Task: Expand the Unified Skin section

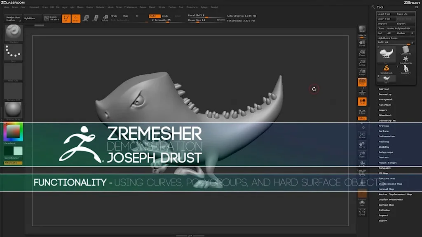Action: 386,205
